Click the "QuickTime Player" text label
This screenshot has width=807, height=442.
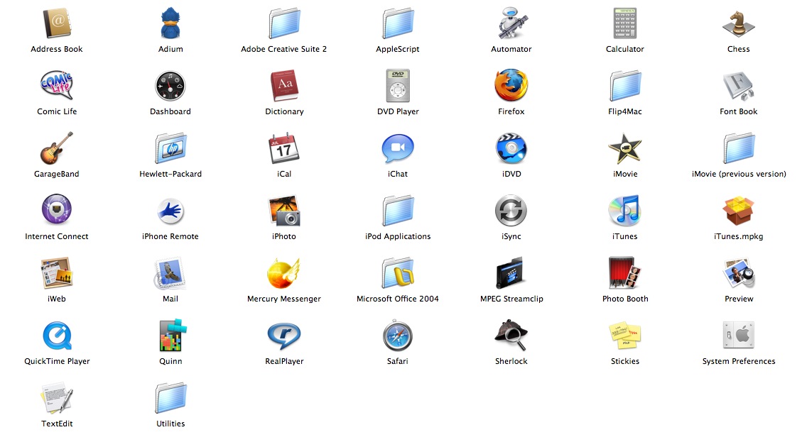tap(57, 361)
